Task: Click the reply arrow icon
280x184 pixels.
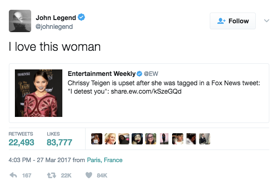Action: pyautogui.click(x=13, y=175)
